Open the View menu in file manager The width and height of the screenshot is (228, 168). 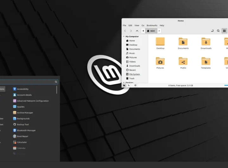pyautogui.click(x=137, y=25)
